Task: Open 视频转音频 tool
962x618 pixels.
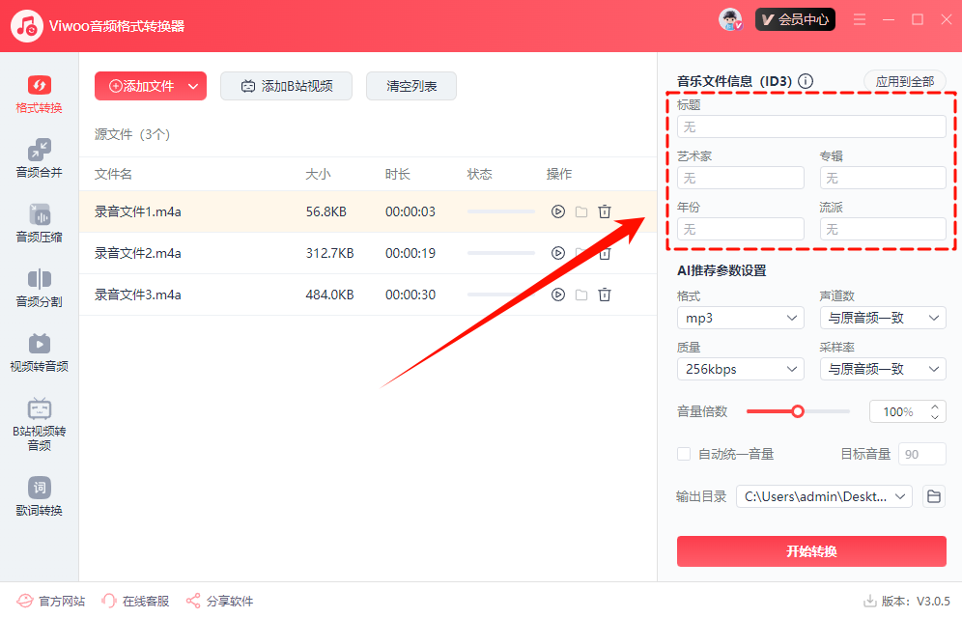Action: click(x=40, y=353)
